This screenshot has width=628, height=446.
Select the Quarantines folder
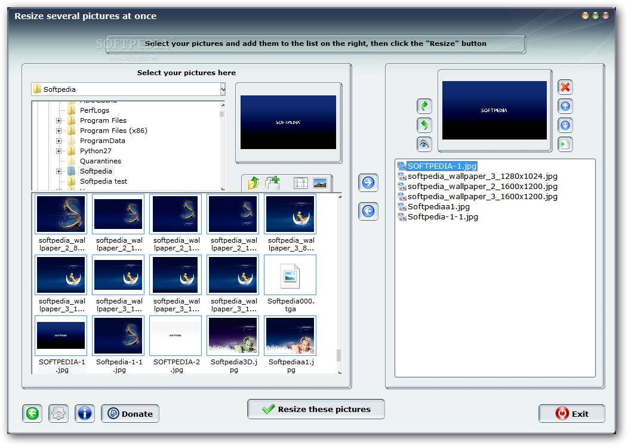[100, 161]
